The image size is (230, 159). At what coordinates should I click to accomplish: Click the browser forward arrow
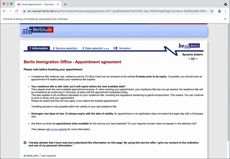(10, 11)
